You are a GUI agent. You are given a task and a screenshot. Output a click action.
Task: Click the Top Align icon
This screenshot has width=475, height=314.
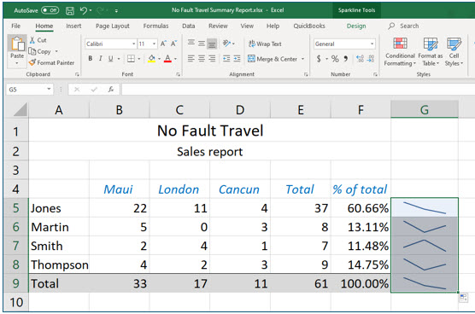[191, 44]
